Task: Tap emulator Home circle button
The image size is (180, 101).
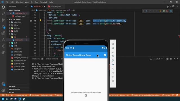Action: pyautogui.click(x=113, y=77)
